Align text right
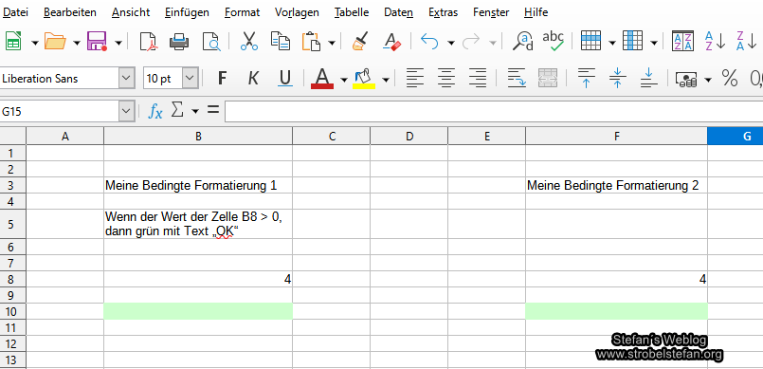 (x=478, y=78)
